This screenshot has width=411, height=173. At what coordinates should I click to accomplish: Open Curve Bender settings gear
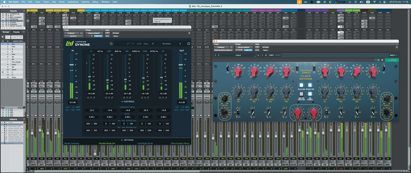click(382, 60)
